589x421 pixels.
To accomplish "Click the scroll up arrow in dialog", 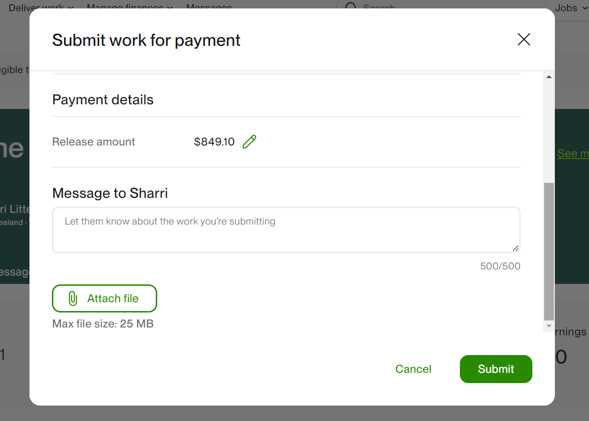I will (549, 77).
